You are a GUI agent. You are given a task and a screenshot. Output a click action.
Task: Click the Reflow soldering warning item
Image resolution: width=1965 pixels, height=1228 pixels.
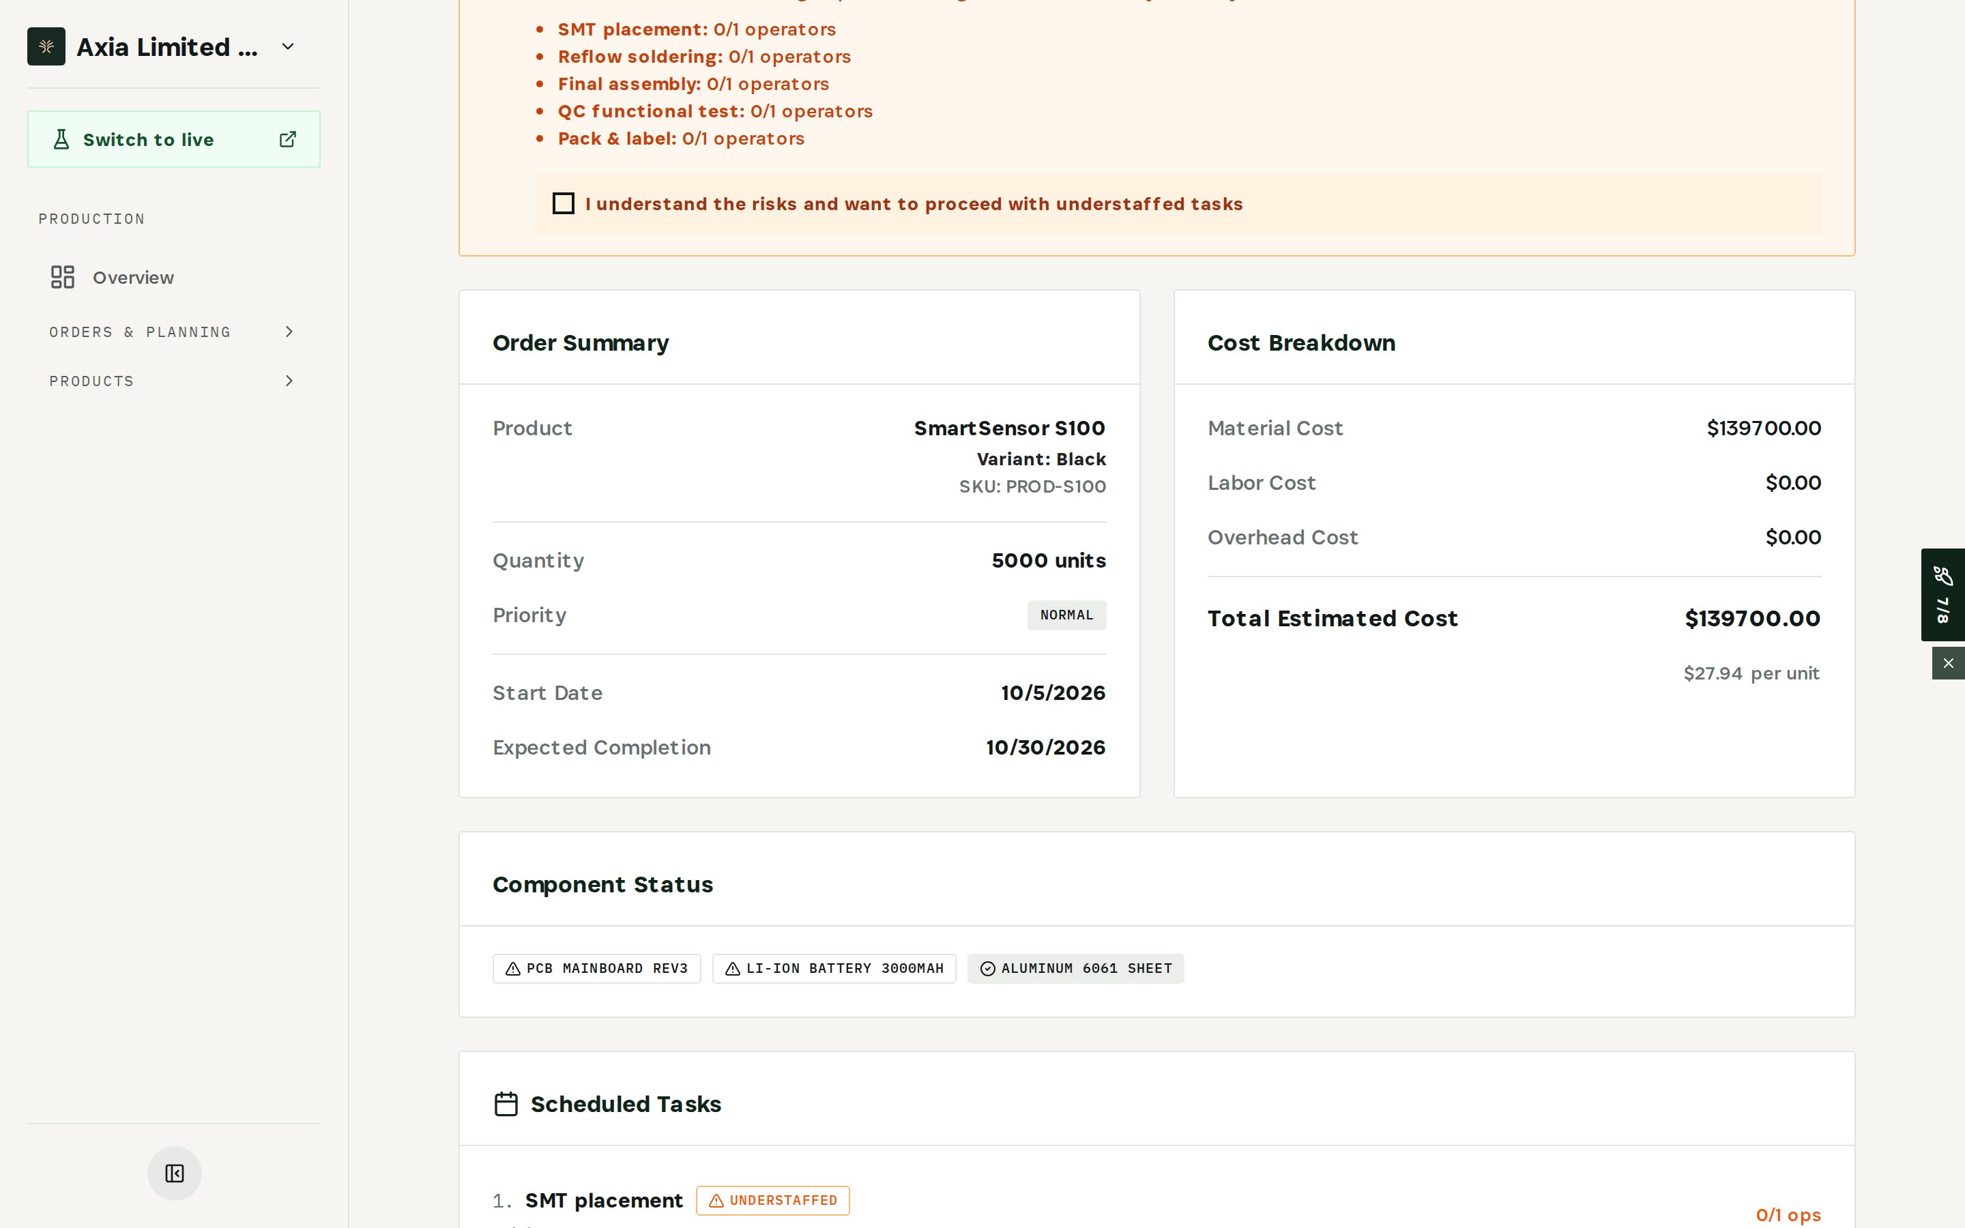[704, 57]
